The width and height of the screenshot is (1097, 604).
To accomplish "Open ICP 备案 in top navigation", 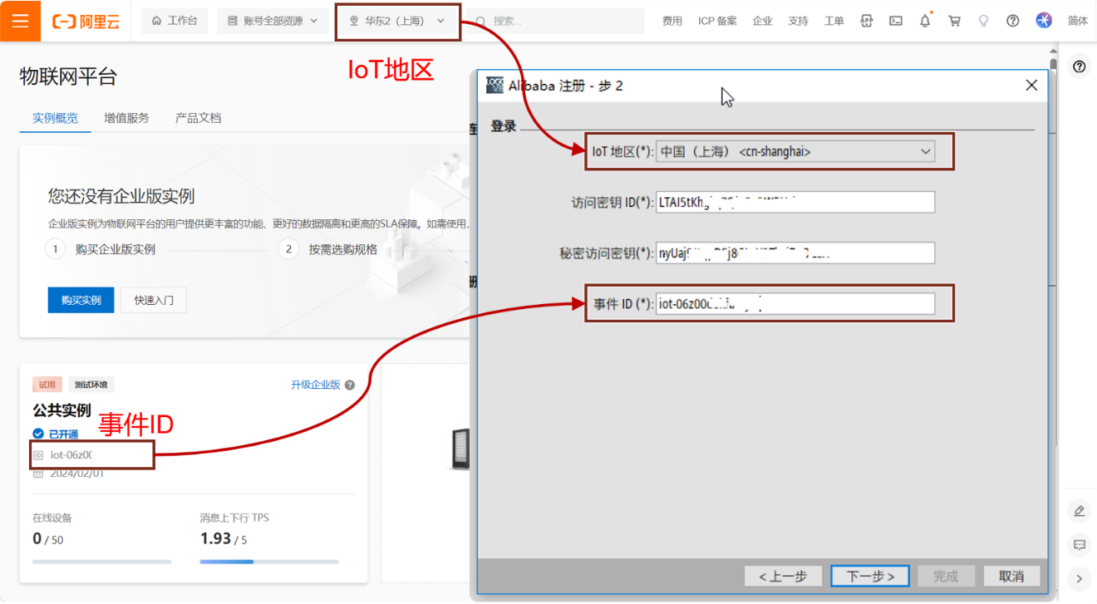I will pyautogui.click(x=717, y=22).
